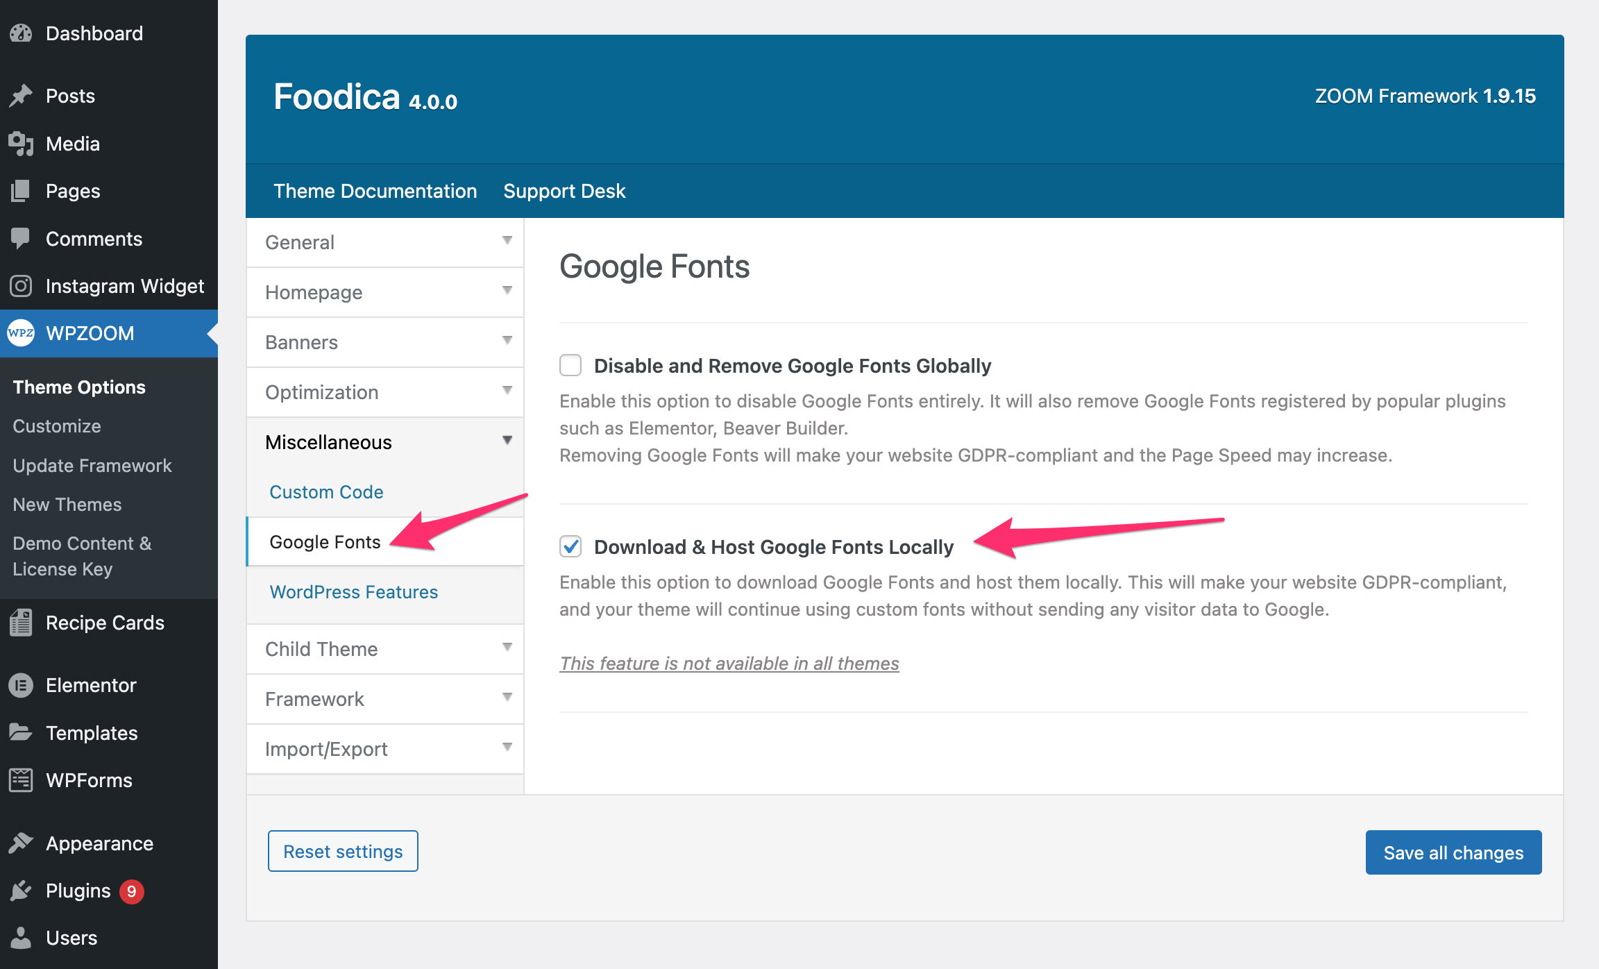Viewport: 1599px width, 969px height.
Task: Click the Templates folder icon
Action: click(21, 732)
